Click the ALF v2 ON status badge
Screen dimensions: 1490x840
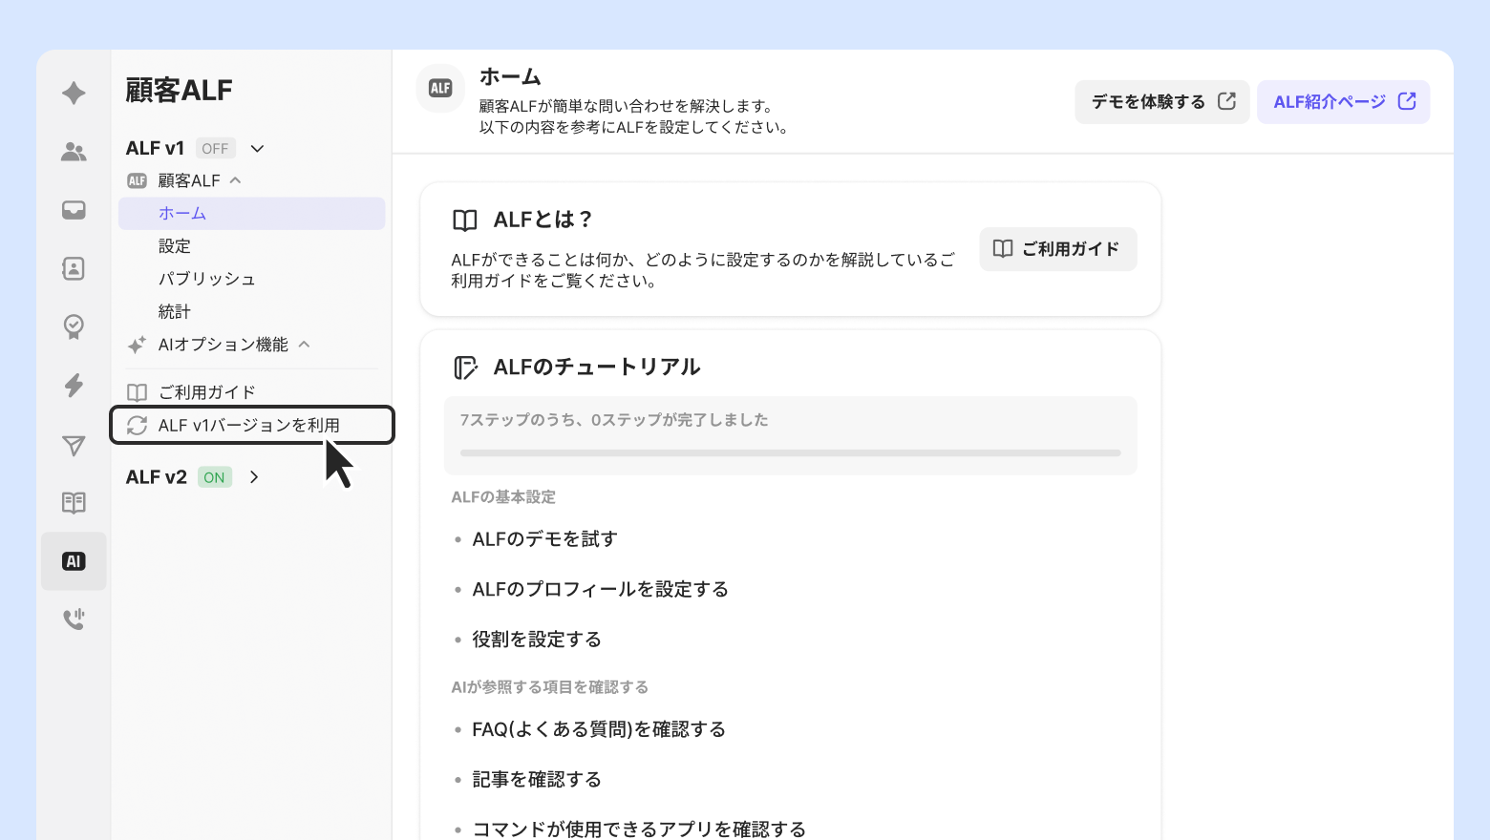pyautogui.click(x=215, y=477)
